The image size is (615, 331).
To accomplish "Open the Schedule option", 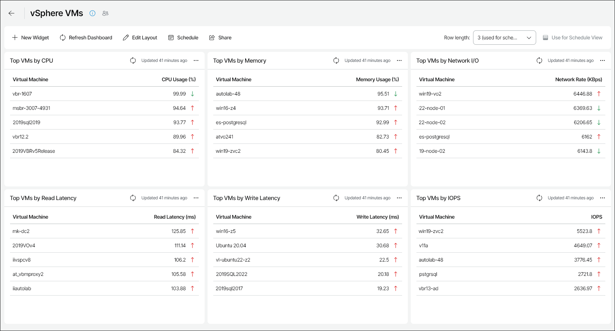I will [183, 38].
